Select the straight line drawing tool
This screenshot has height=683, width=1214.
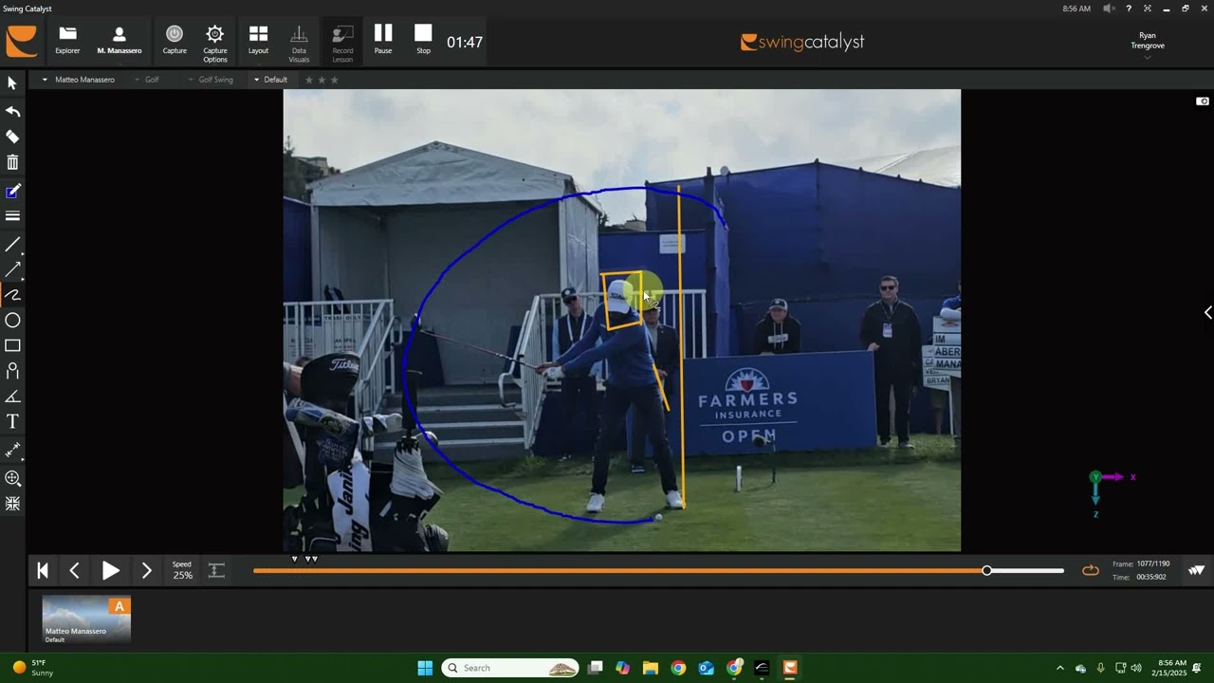pos(12,245)
